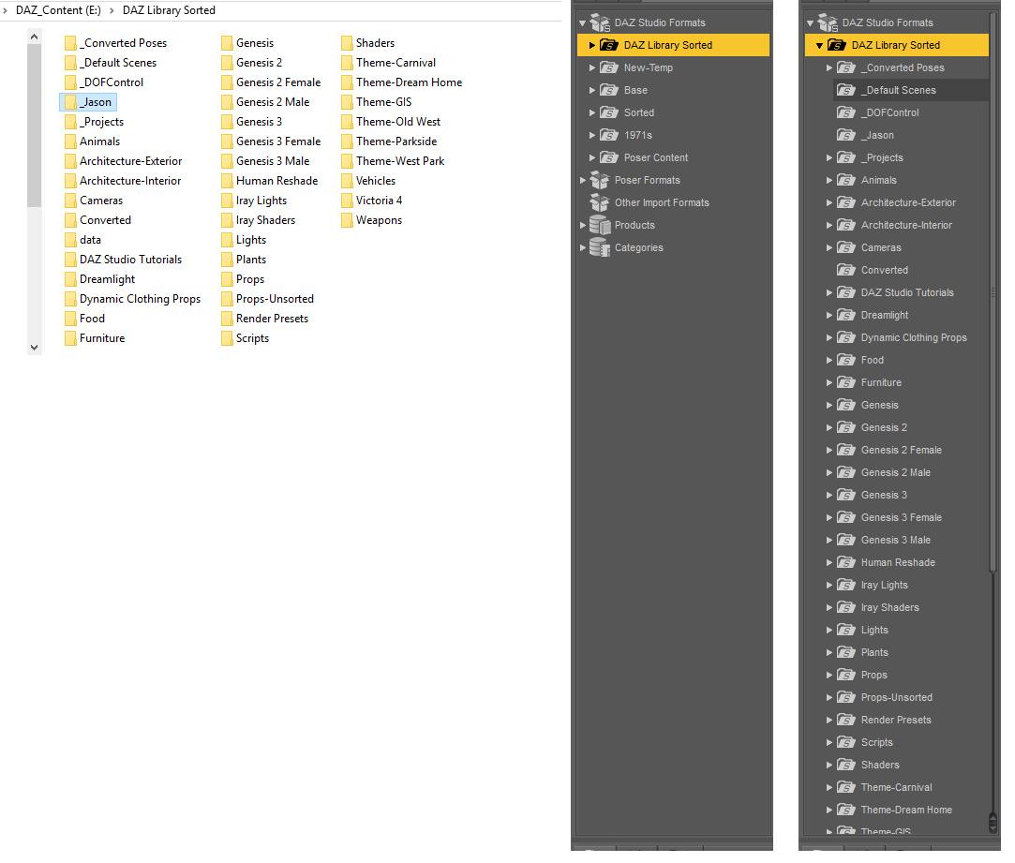Expand DAZ Library Sorted in middle panel
Image resolution: width=1015 pixels, height=863 pixels.
(591, 45)
